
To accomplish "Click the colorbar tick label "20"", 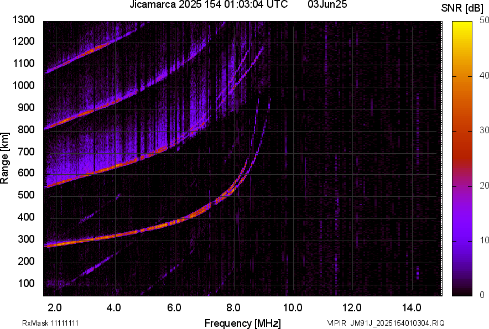I will click(x=485, y=185).
